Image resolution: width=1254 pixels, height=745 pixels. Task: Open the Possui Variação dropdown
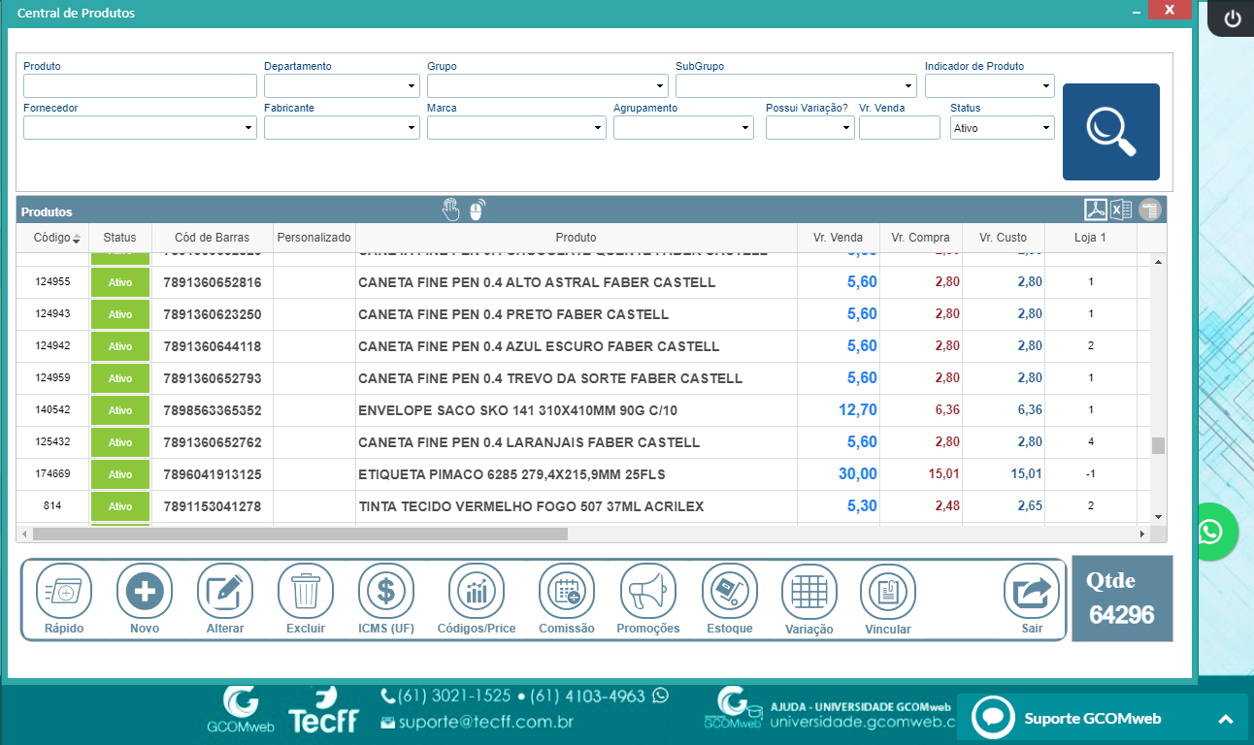click(x=810, y=128)
